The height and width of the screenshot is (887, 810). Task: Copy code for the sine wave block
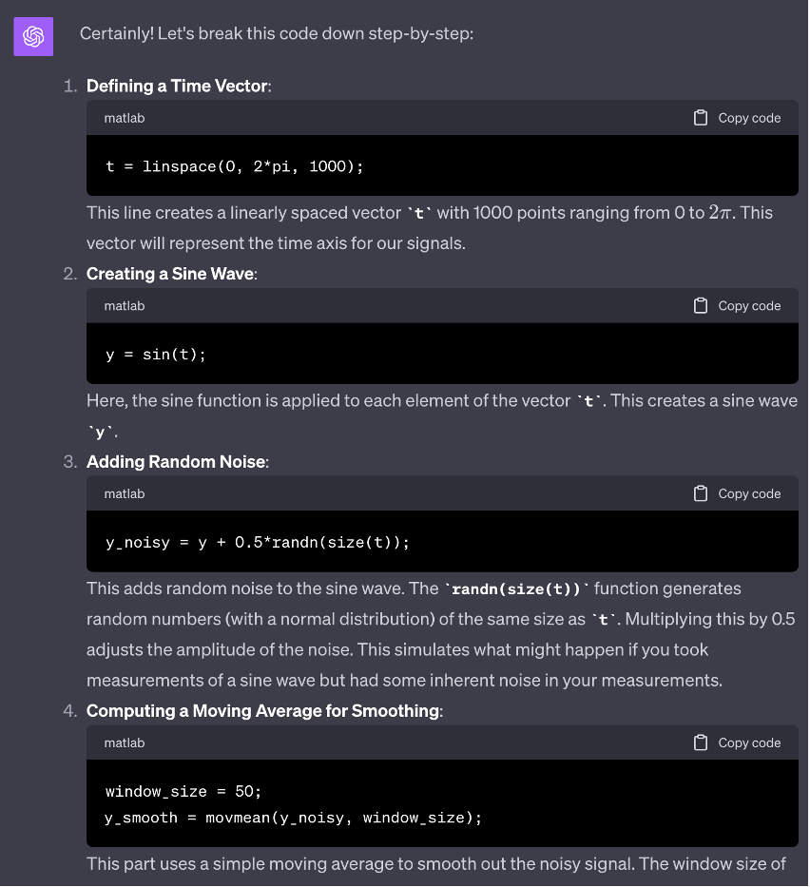coord(737,305)
